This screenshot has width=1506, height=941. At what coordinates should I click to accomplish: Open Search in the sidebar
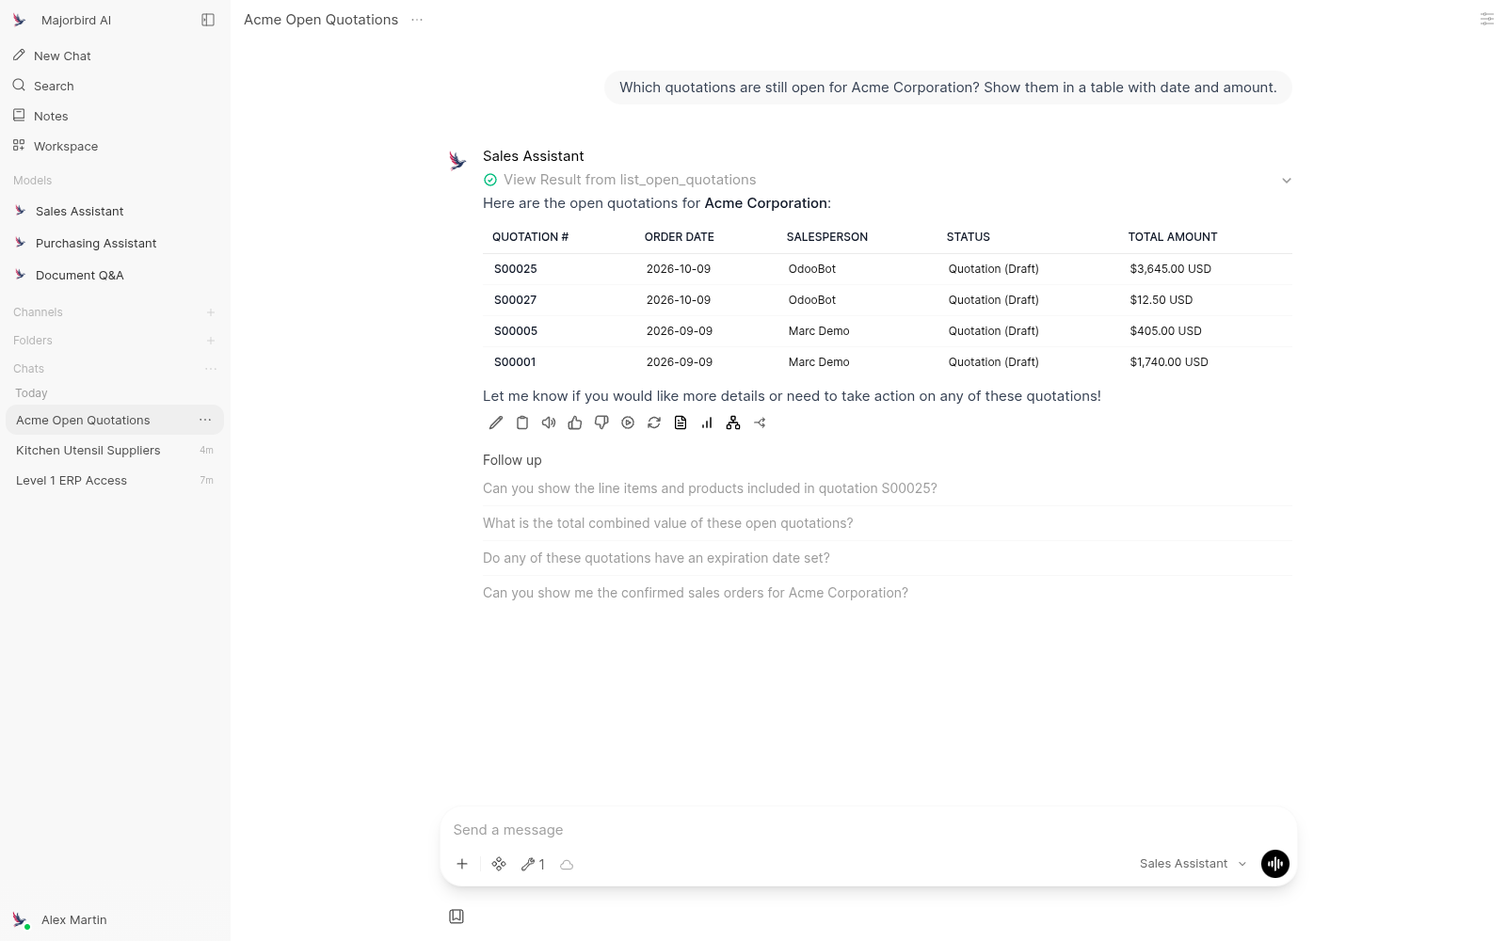[x=115, y=86]
